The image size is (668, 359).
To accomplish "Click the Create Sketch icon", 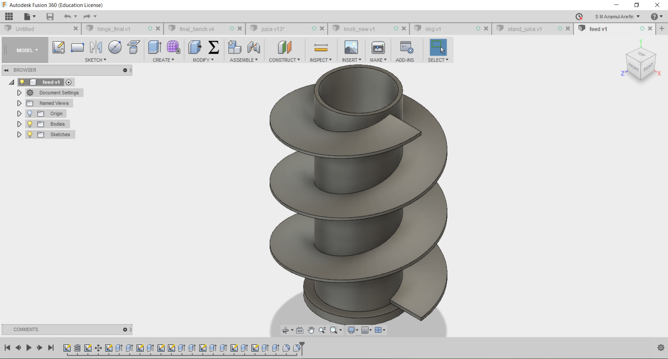I will point(58,47).
